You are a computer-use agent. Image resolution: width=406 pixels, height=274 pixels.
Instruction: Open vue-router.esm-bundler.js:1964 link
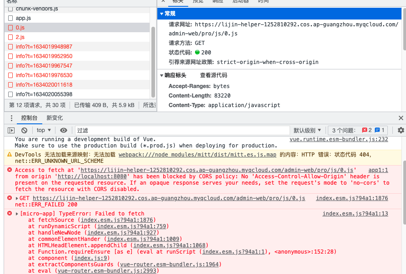[169, 264]
